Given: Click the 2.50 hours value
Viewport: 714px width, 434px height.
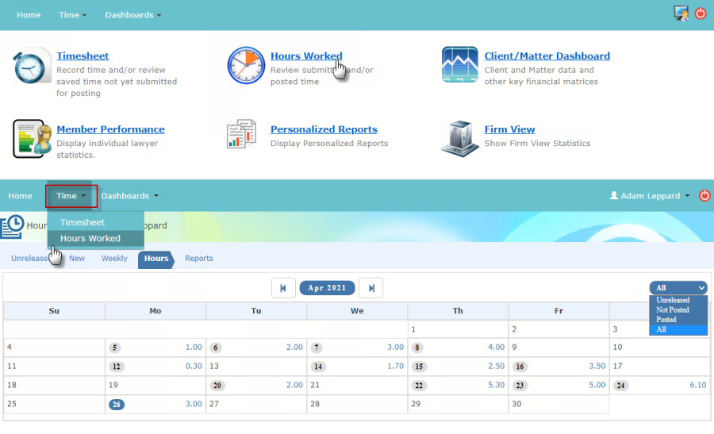Looking at the screenshot, I should click(497, 366).
